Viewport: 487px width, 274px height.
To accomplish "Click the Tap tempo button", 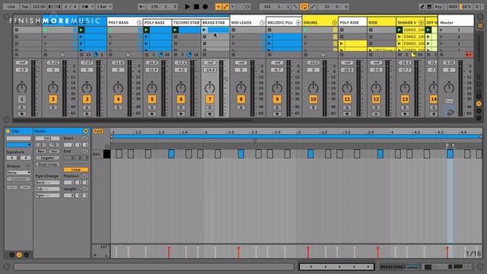I will [25, 7].
